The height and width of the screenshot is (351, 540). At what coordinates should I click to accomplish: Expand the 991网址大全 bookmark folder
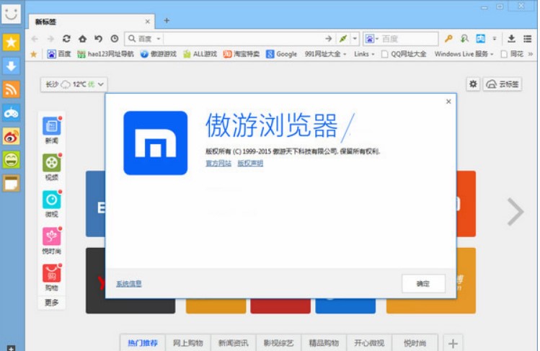[x=325, y=54]
